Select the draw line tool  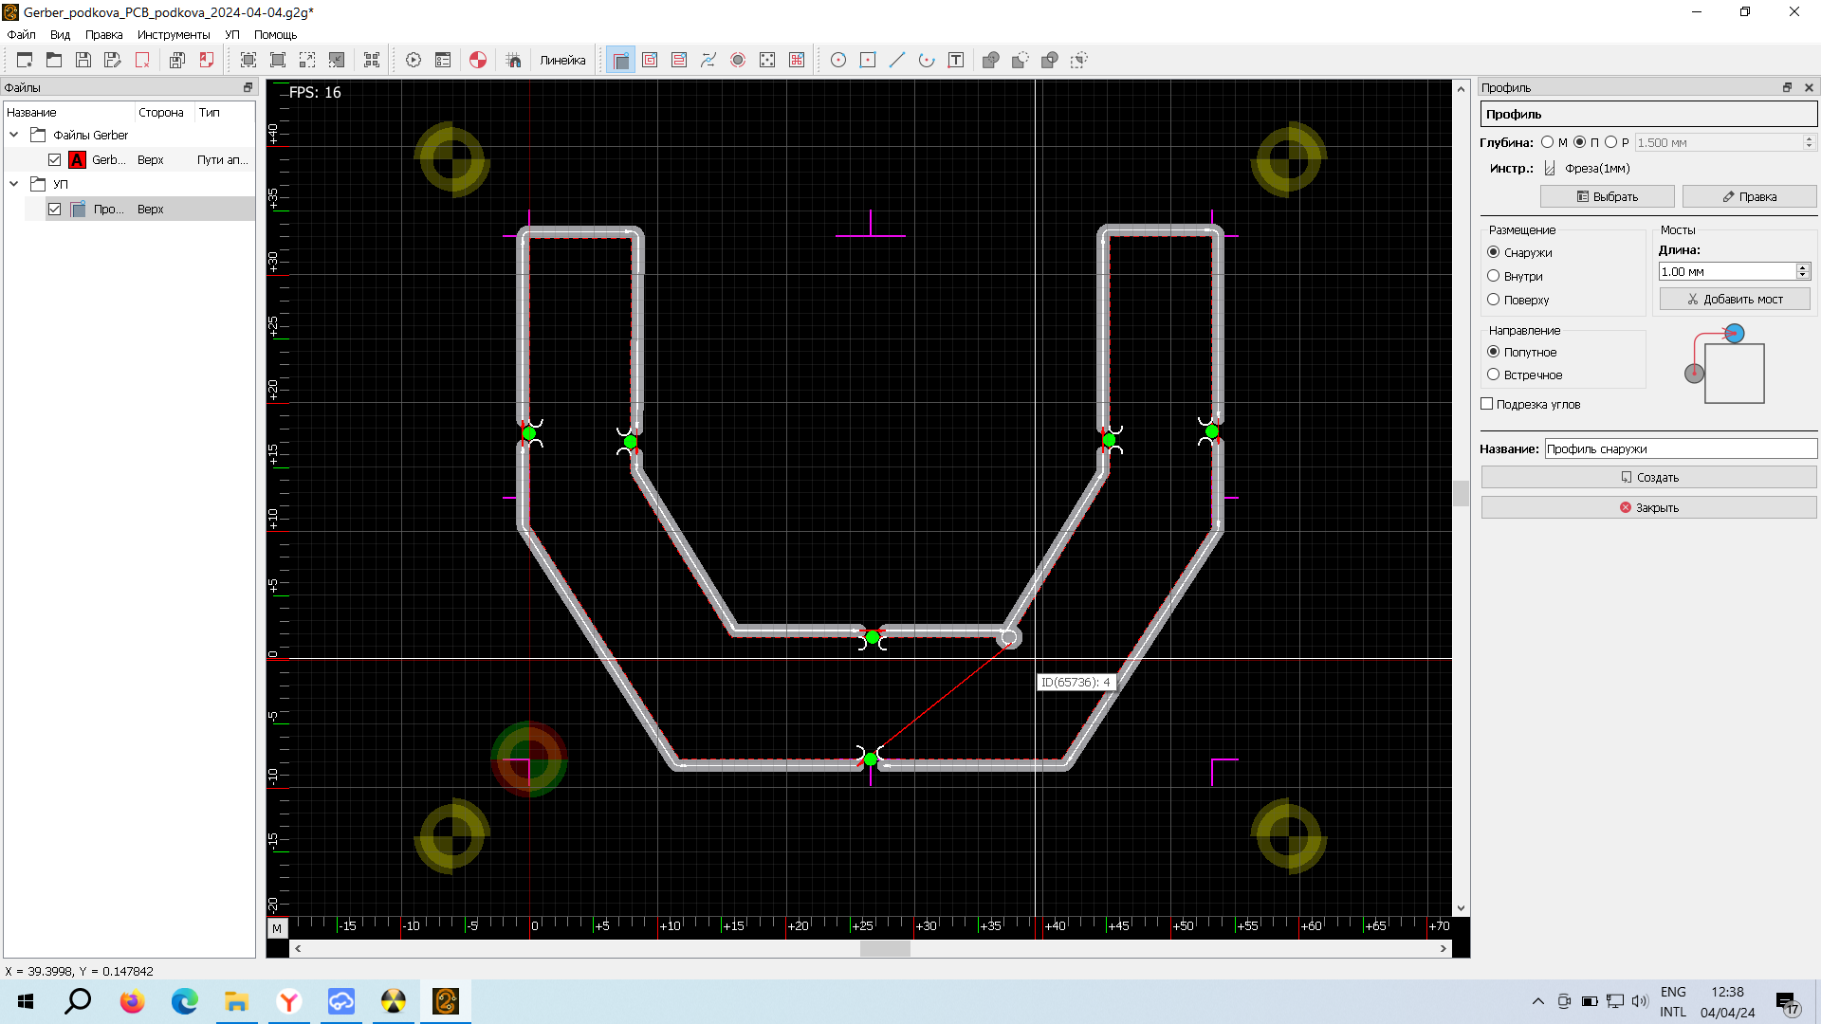pyautogui.click(x=897, y=60)
